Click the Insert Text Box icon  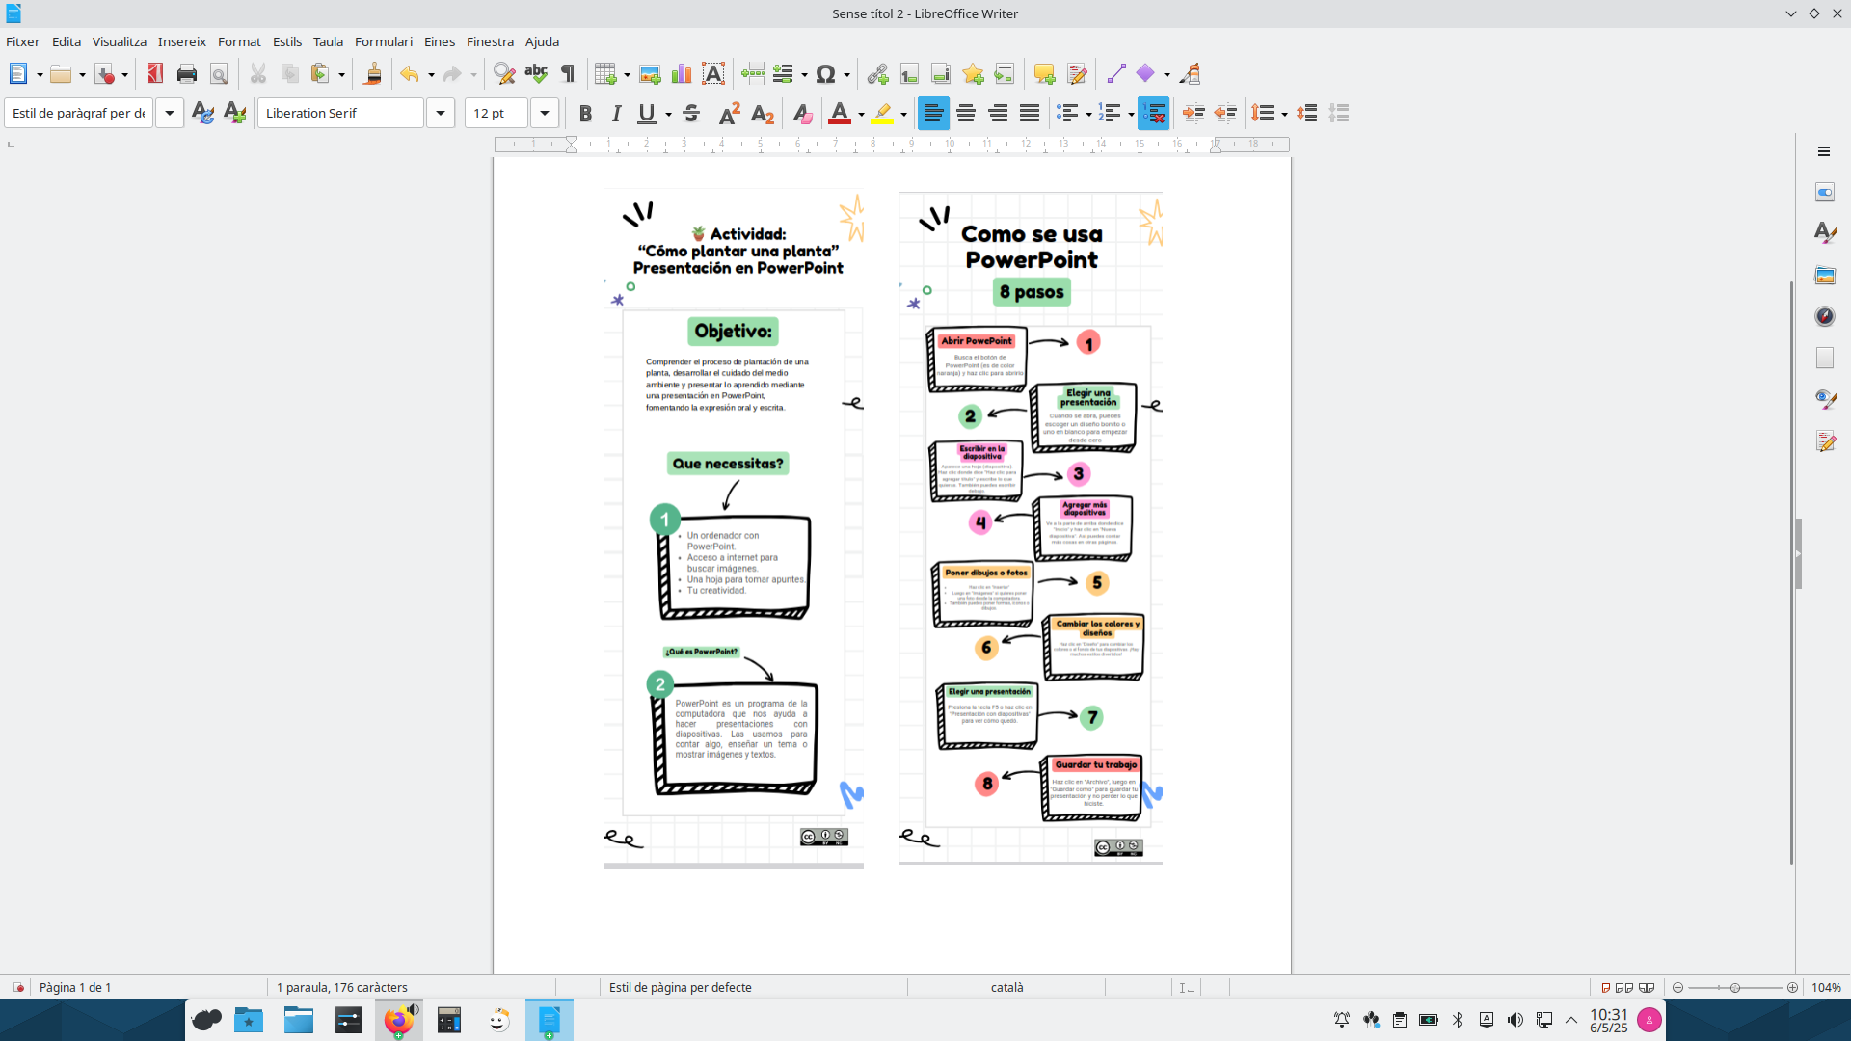pos(713,74)
